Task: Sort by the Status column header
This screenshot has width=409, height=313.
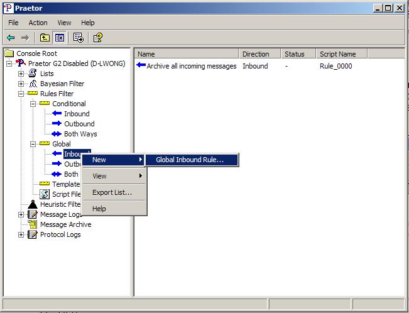Action: coord(298,54)
